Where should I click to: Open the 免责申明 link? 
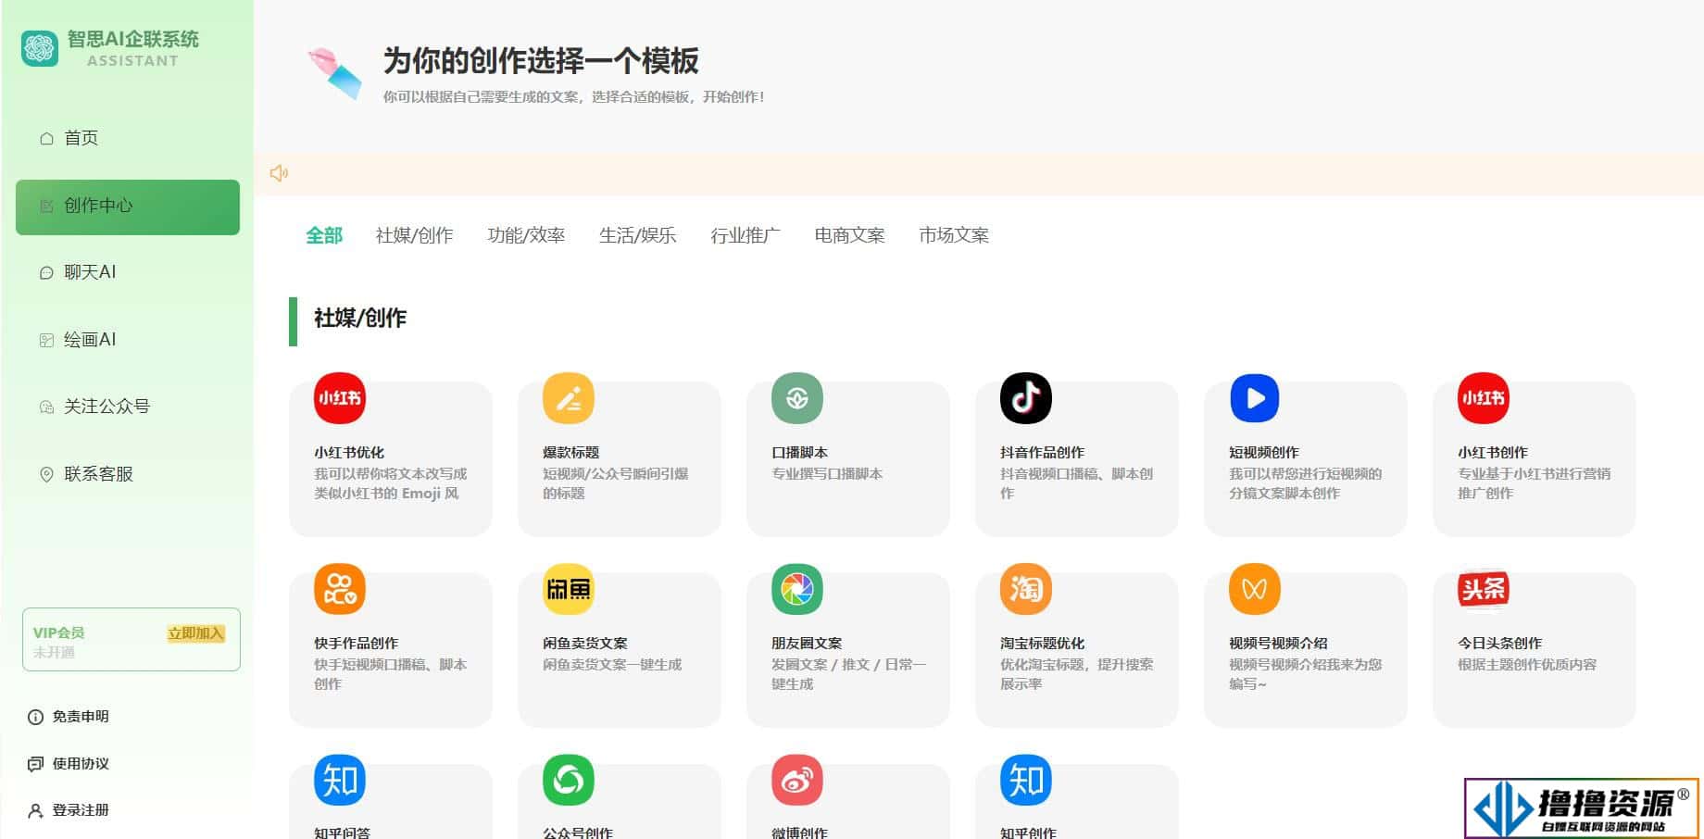tap(81, 717)
